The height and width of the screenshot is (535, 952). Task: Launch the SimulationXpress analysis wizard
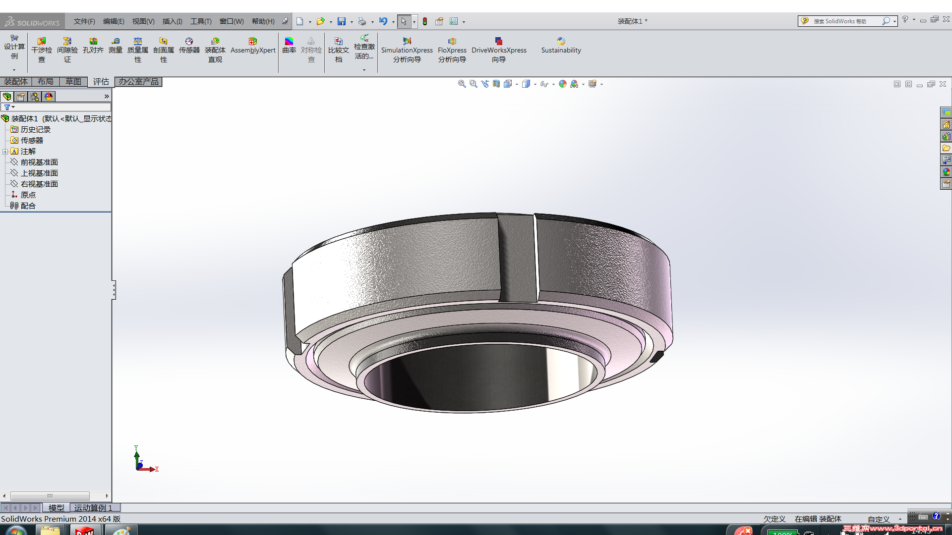tap(407, 42)
